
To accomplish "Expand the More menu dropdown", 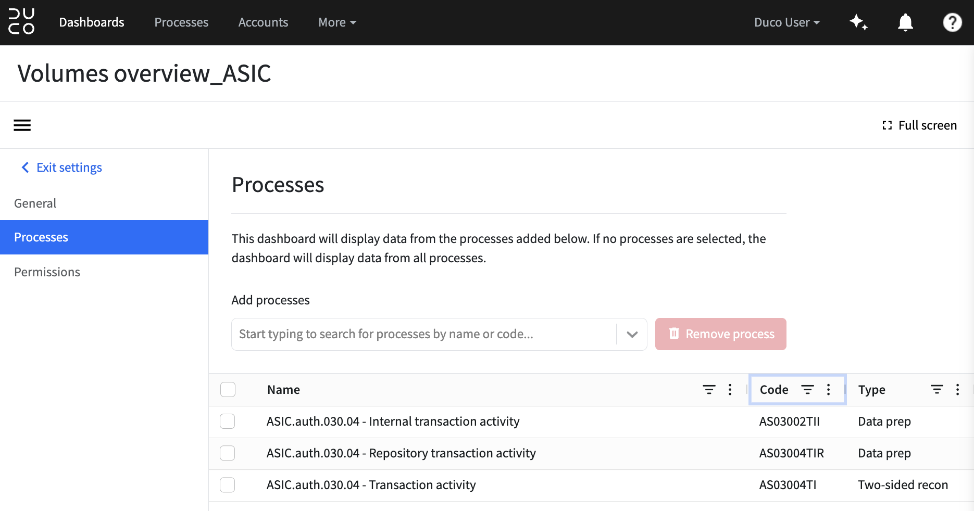I will (x=337, y=22).
